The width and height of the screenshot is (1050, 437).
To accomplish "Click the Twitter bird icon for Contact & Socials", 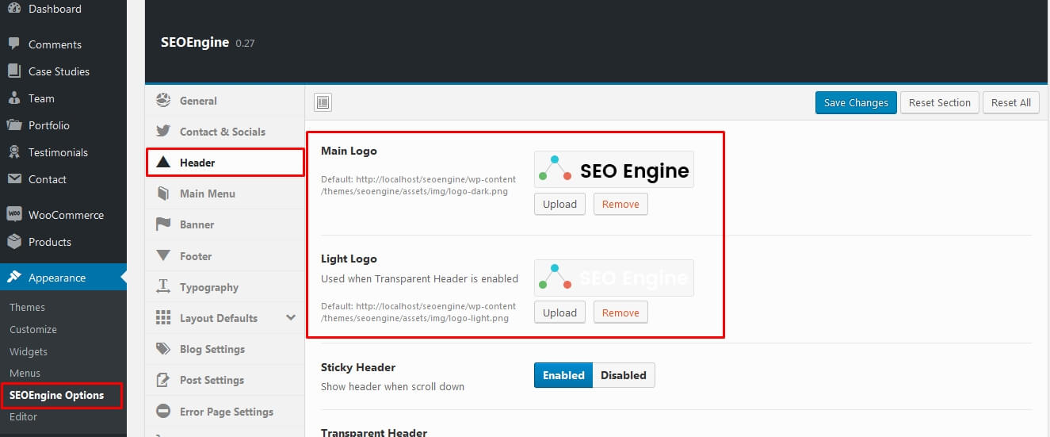I will (x=163, y=132).
